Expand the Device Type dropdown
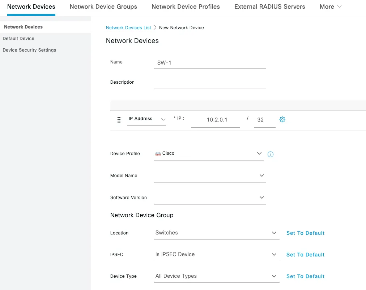Image resolution: width=366 pixels, height=290 pixels. coord(274,276)
